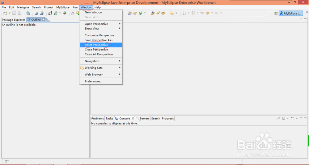Close the Console tab

click(x=133, y=119)
